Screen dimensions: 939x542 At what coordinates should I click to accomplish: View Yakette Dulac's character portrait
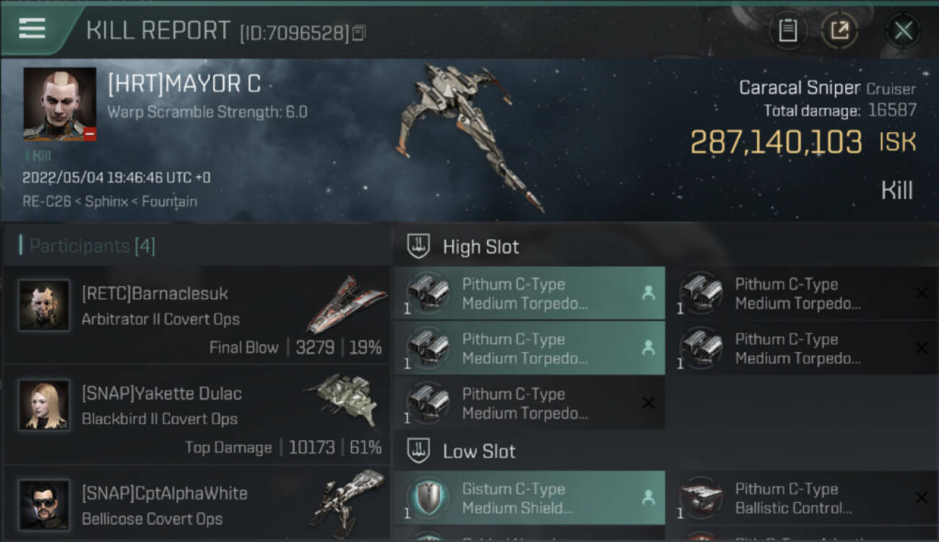(x=44, y=405)
